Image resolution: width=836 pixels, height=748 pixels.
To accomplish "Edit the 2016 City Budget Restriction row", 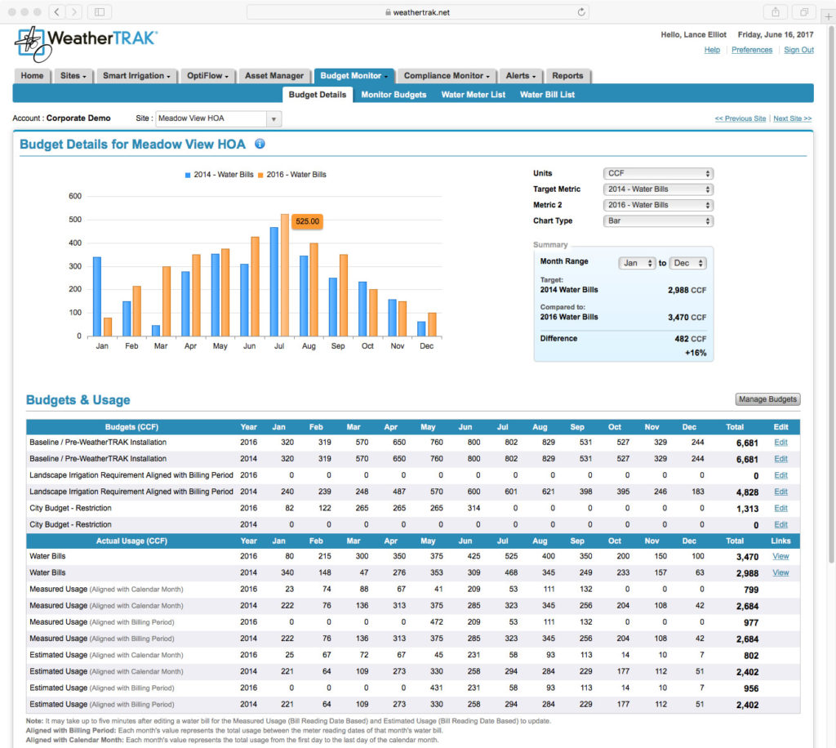I will point(780,509).
